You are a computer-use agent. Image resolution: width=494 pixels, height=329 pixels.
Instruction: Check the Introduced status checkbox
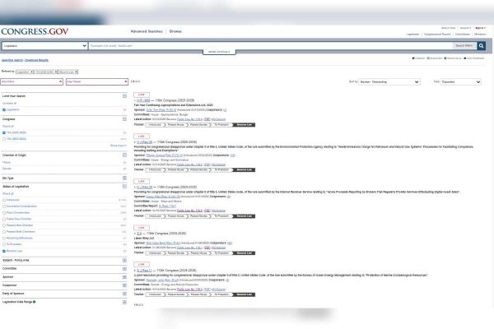click(4, 200)
